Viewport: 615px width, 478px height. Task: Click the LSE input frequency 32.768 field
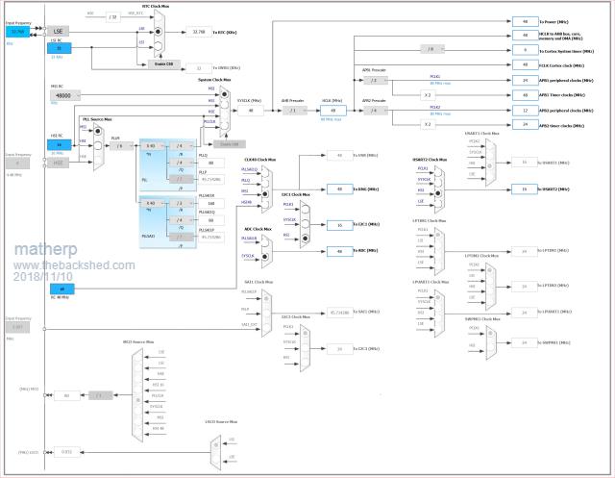point(18,30)
